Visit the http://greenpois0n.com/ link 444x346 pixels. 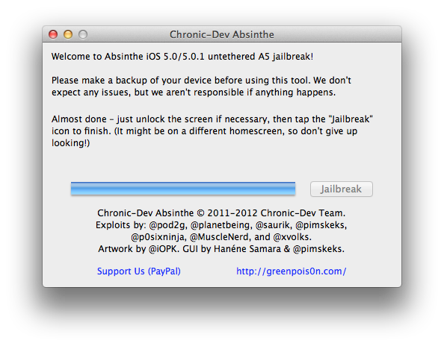tap(291, 271)
